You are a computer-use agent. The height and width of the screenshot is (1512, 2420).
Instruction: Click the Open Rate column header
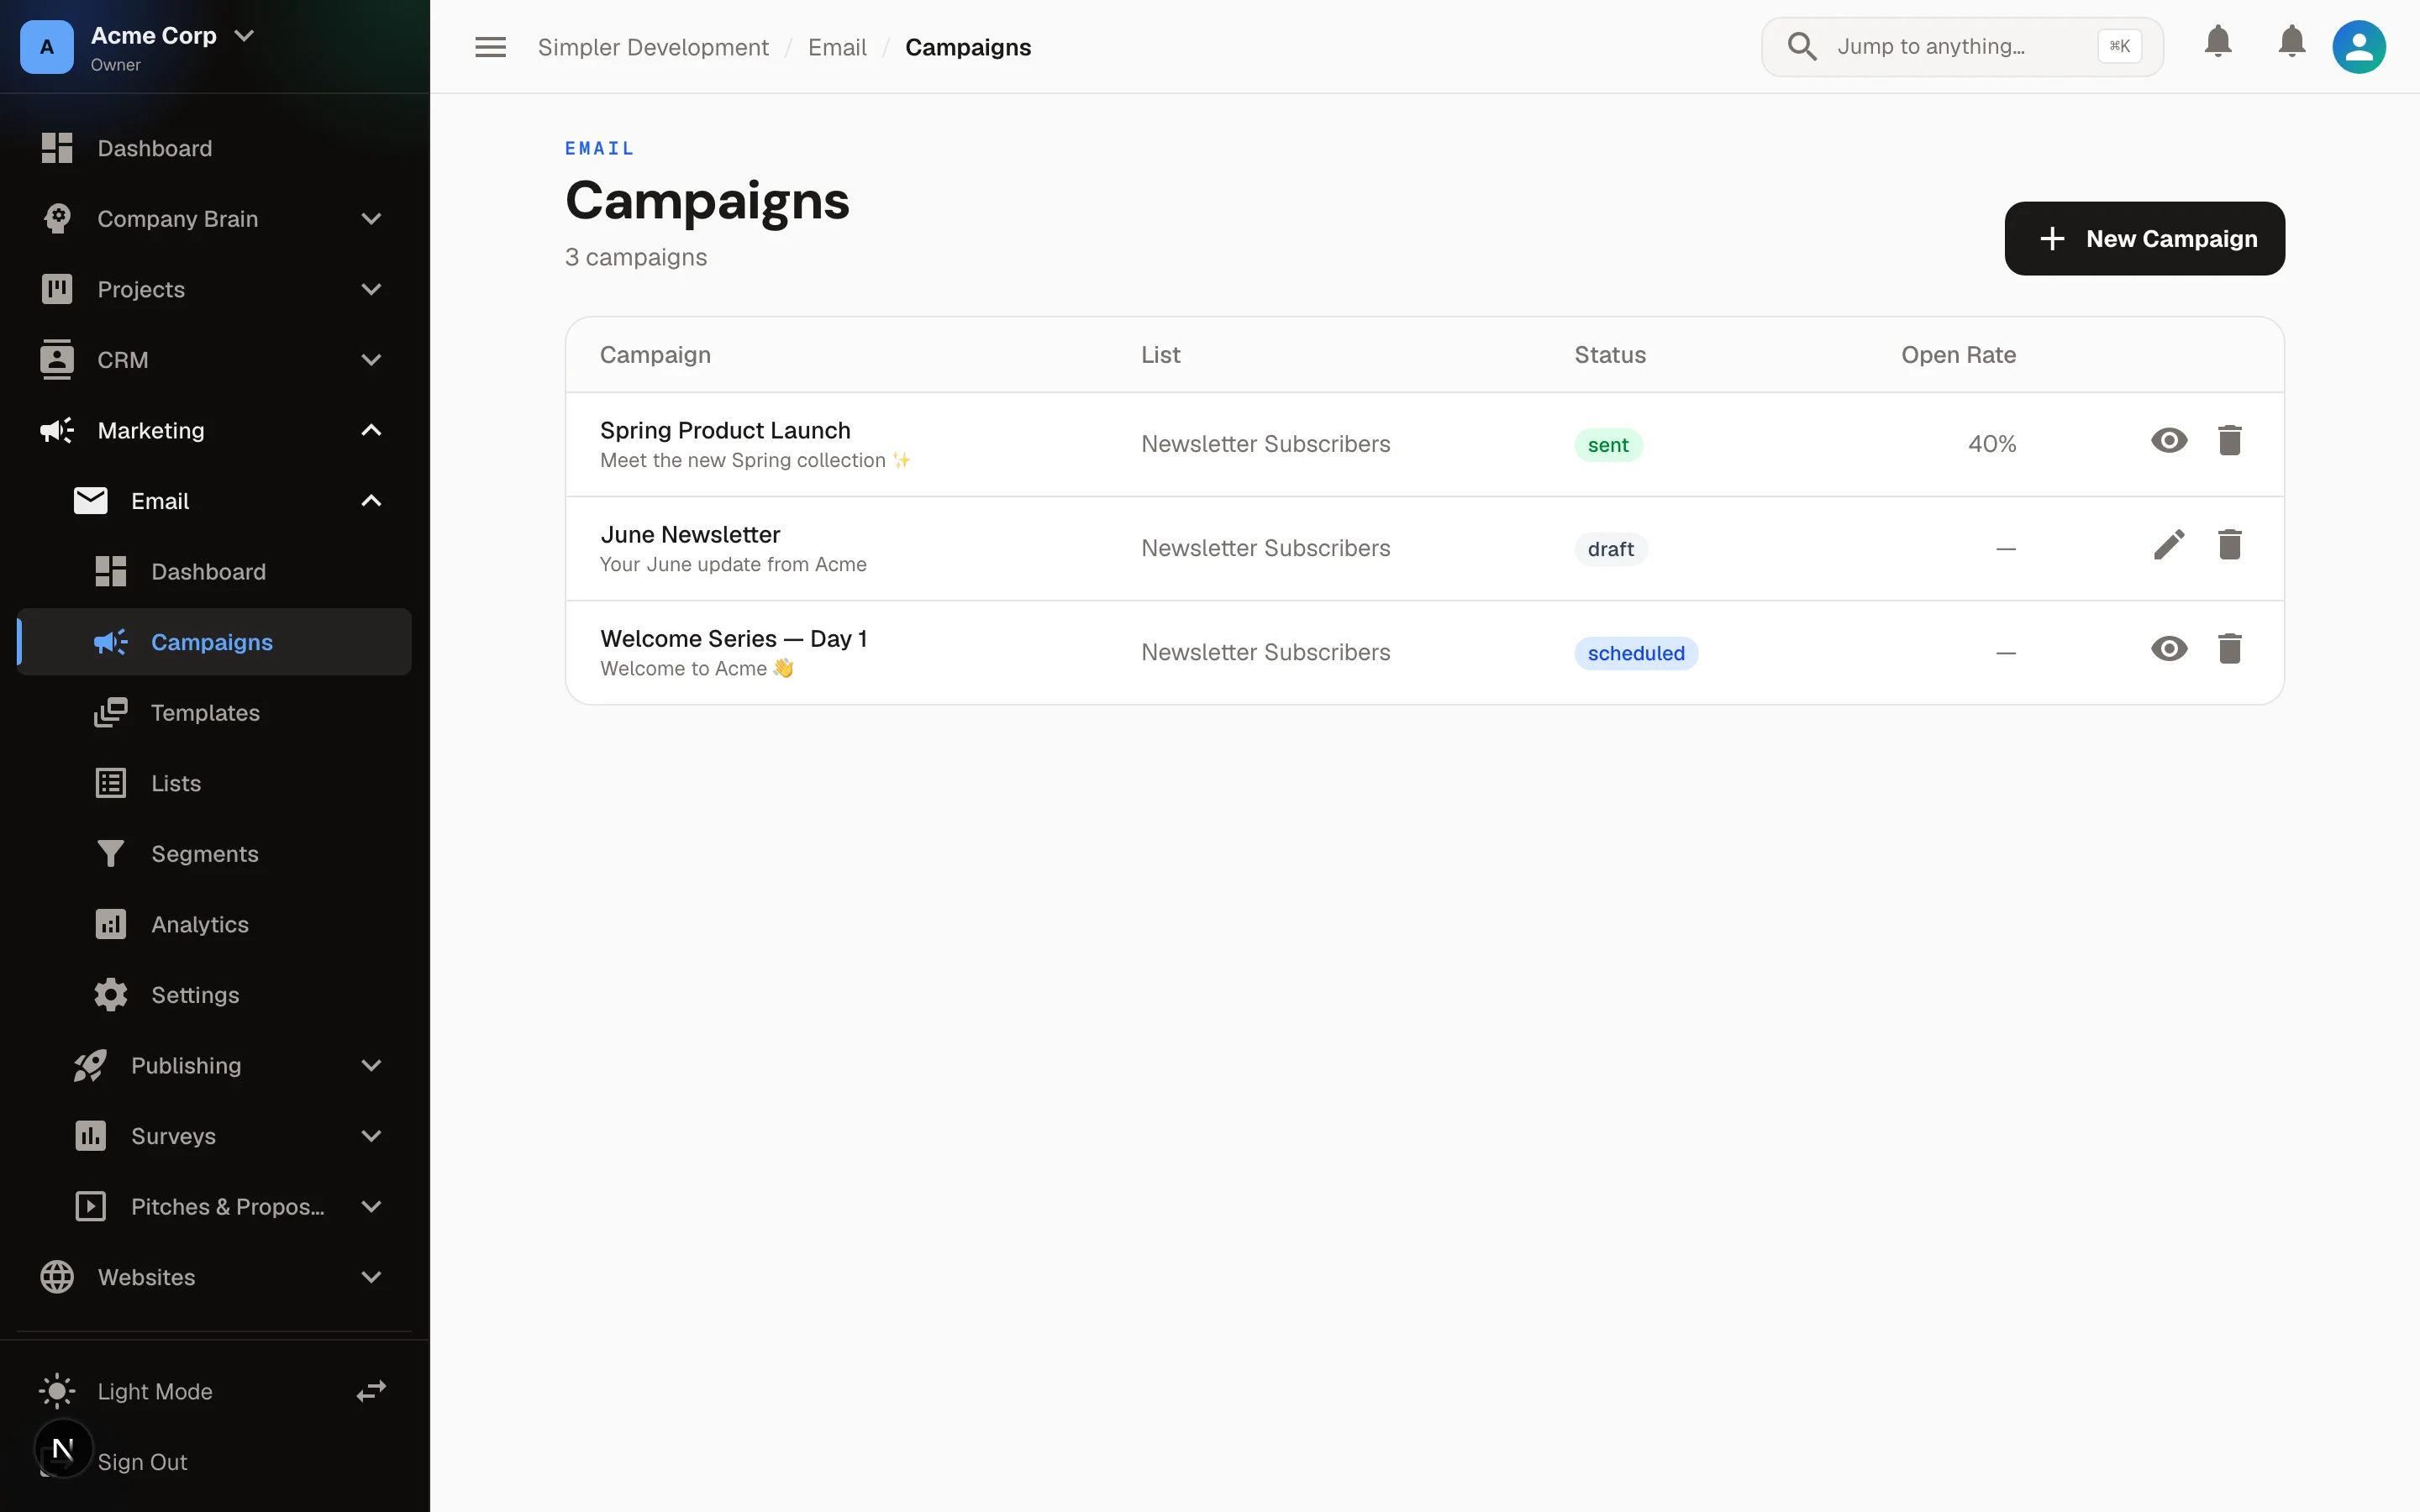coord(1958,355)
